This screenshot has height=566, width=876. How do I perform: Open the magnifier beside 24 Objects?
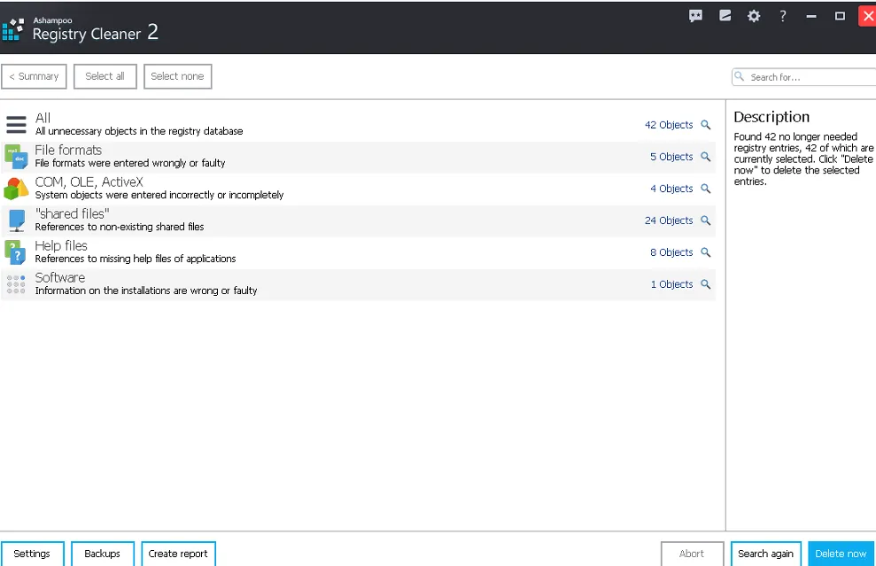coord(705,221)
